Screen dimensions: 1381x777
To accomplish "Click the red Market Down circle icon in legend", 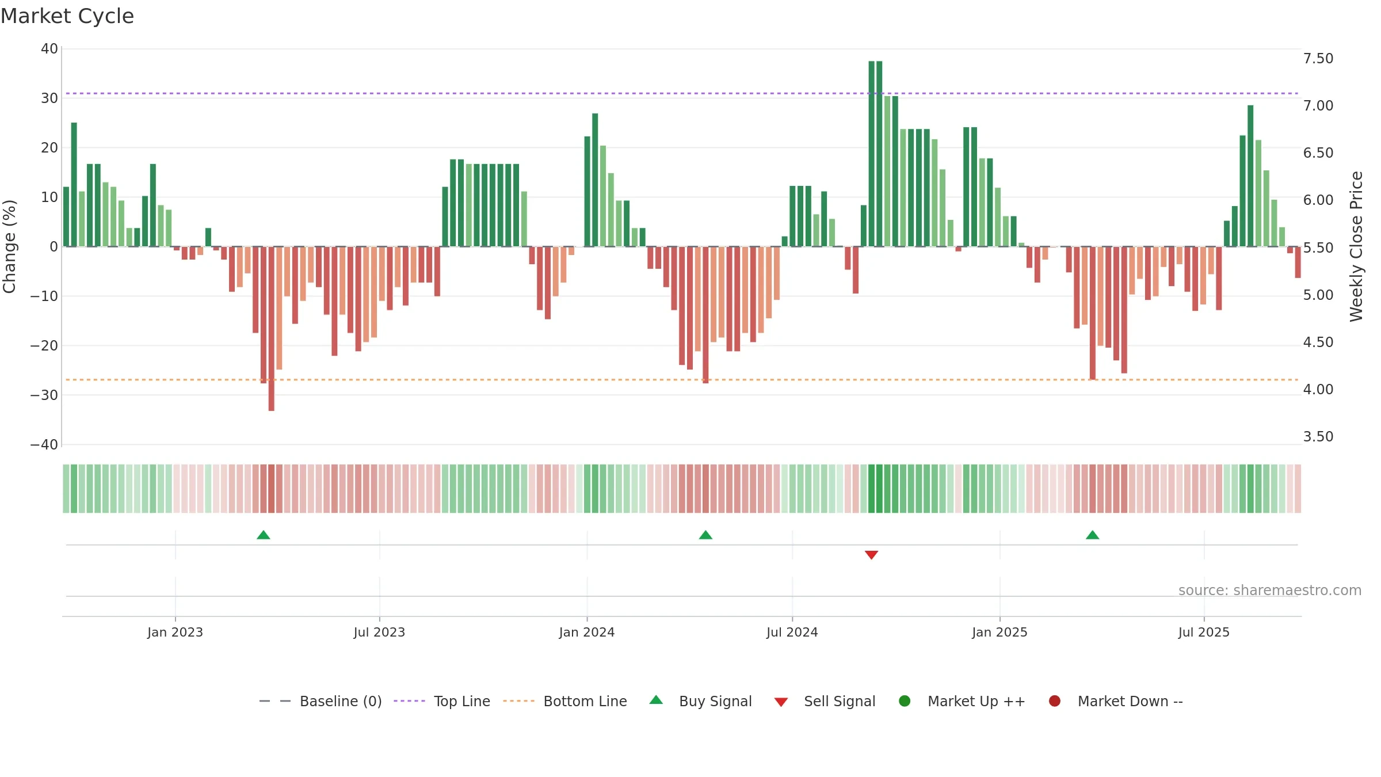I will (x=1055, y=701).
